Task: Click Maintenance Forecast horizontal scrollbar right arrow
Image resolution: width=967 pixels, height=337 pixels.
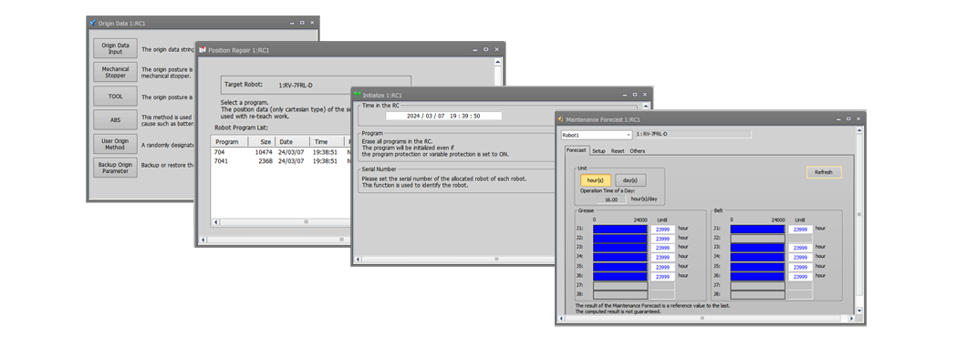Action: tap(851, 319)
